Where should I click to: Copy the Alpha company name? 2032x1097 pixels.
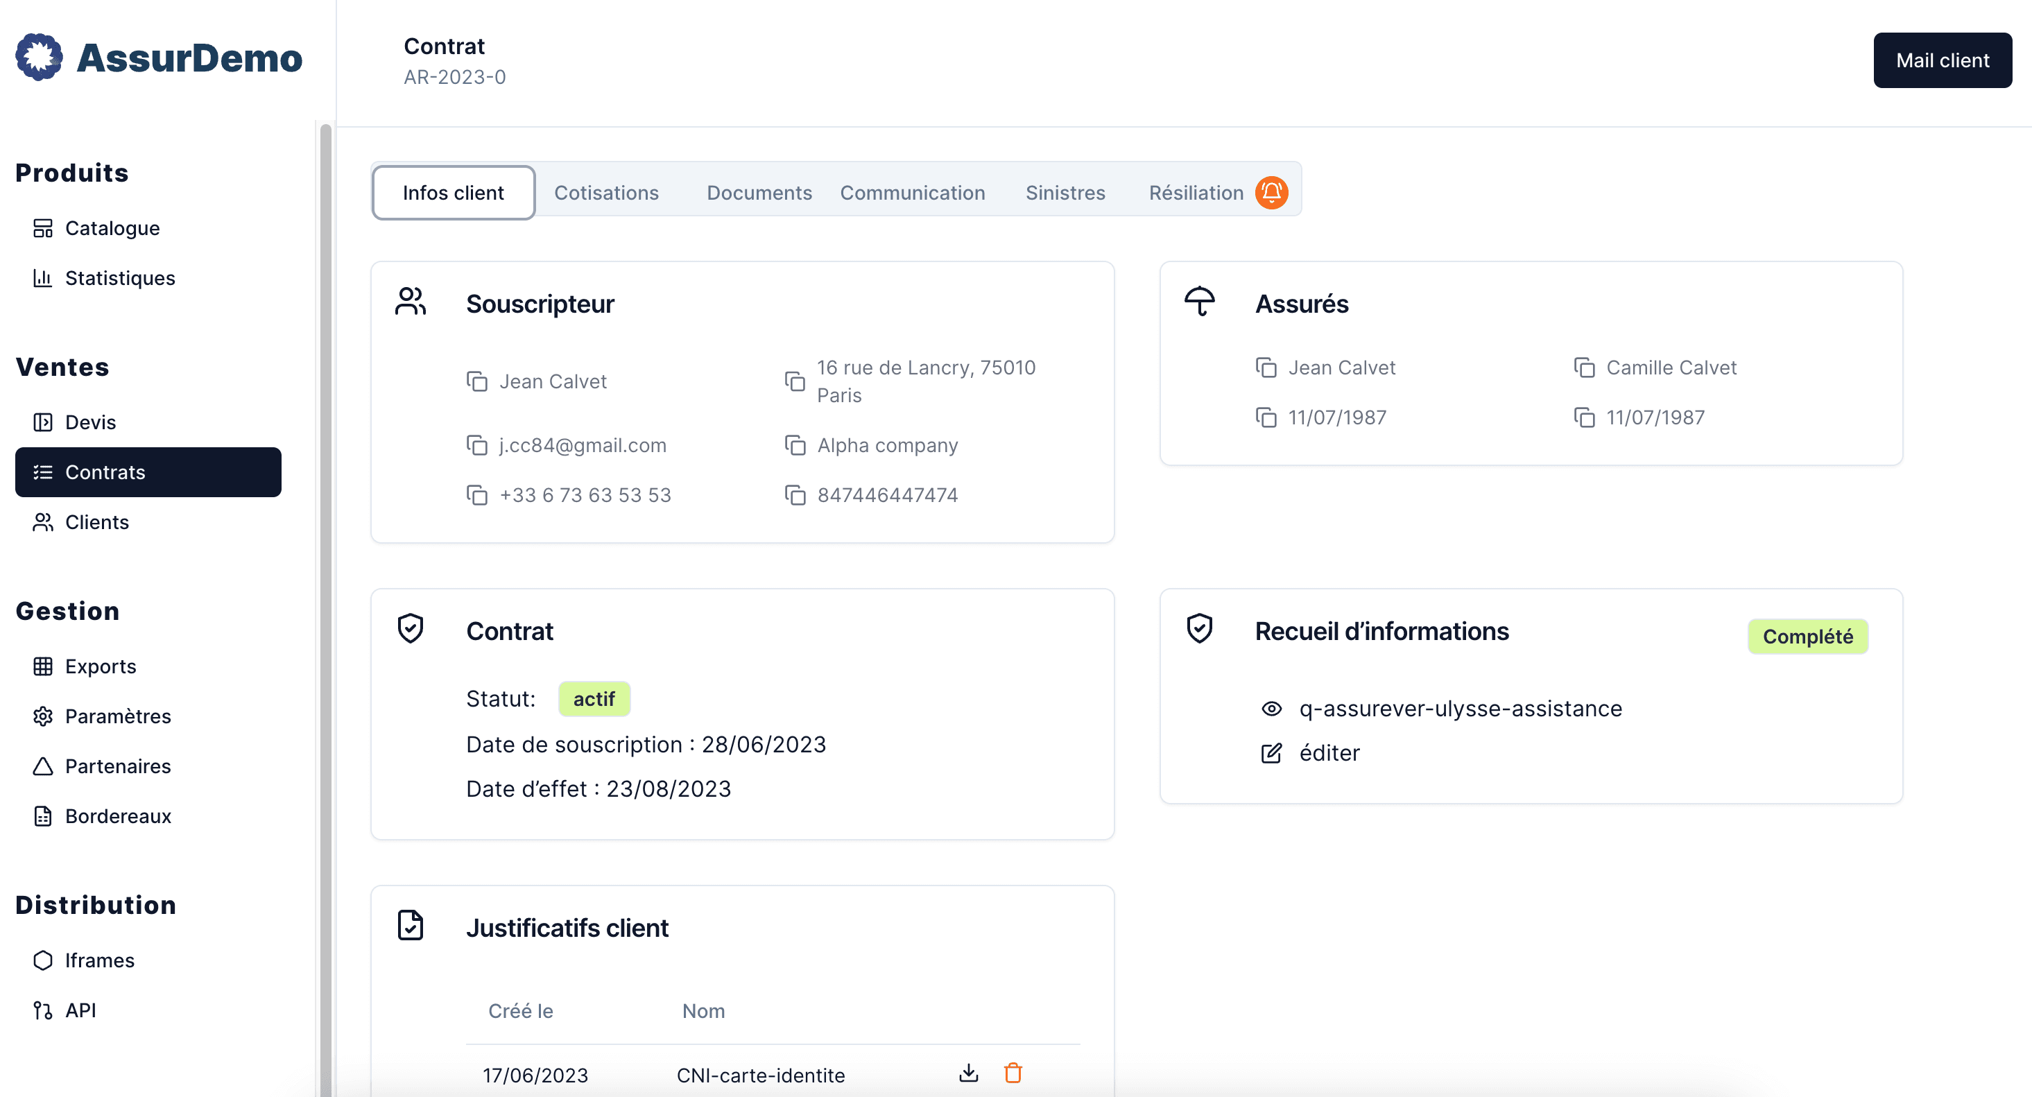pos(794,446)
